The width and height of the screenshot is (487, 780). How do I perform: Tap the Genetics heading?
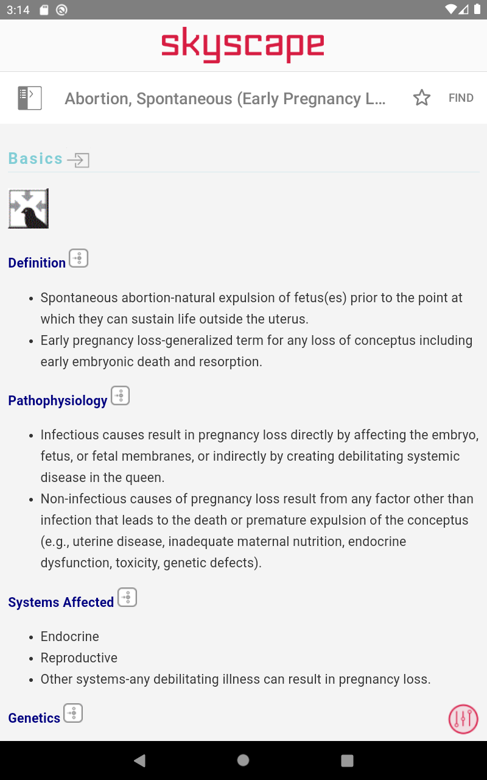click(34, 718)
